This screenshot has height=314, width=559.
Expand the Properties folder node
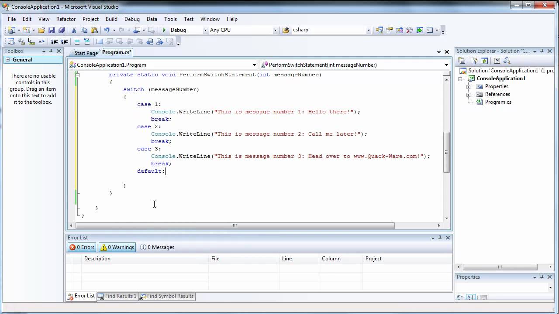[x=468, y=86]
